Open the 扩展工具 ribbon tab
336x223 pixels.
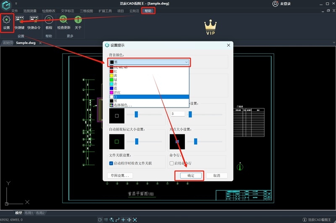pos(105,11)
